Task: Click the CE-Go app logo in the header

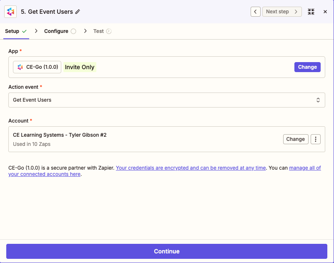Action: (10, 12)
